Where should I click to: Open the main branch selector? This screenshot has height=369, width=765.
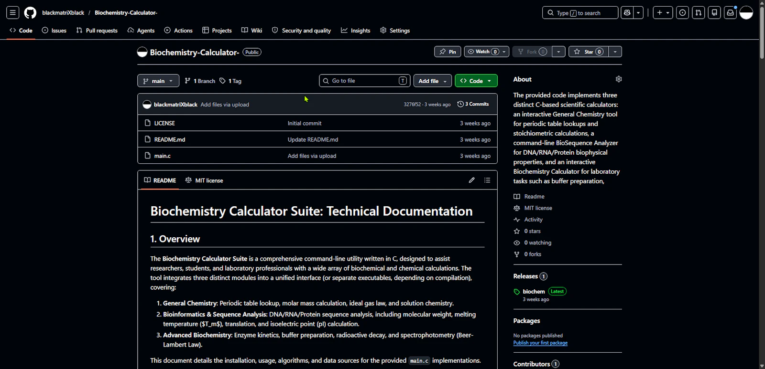[x=158, y=81]
